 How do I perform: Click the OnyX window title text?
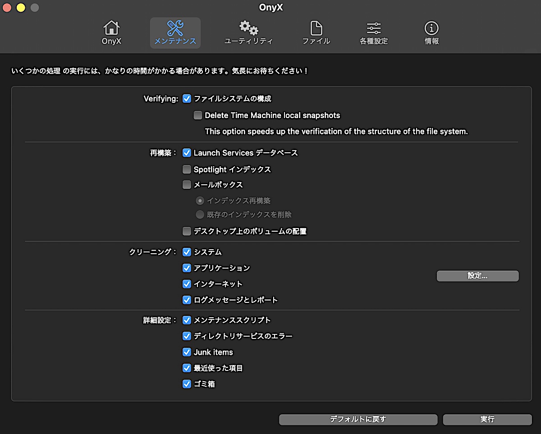(x=271, y=7)
